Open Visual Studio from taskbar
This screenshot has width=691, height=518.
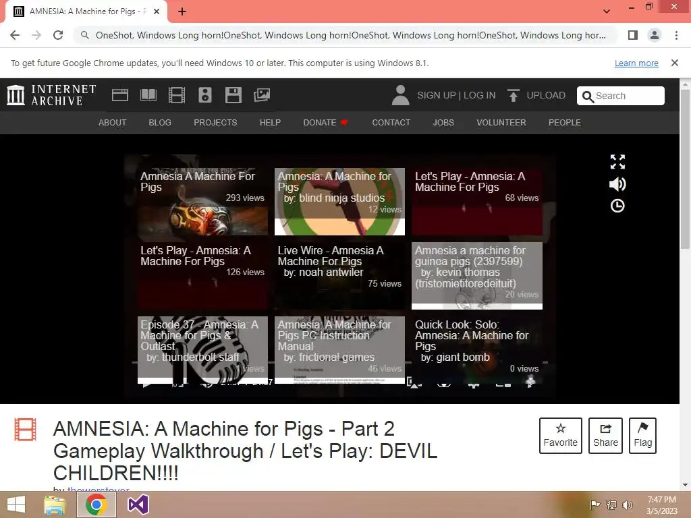pos(138,505)
